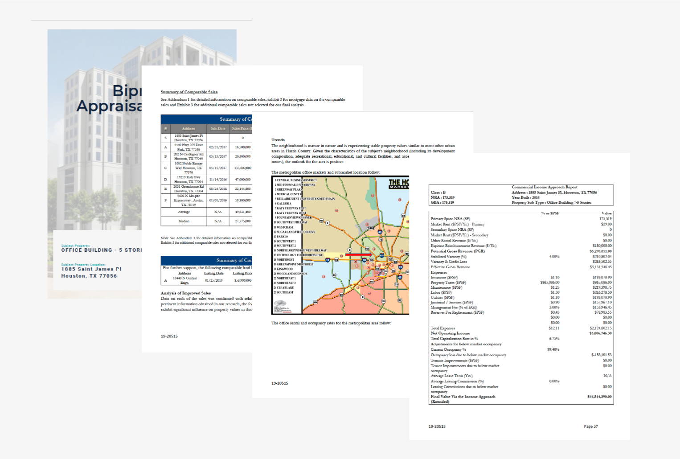
Task: Click sale price '135,000,000' in row C
Action: coord(243,168)
